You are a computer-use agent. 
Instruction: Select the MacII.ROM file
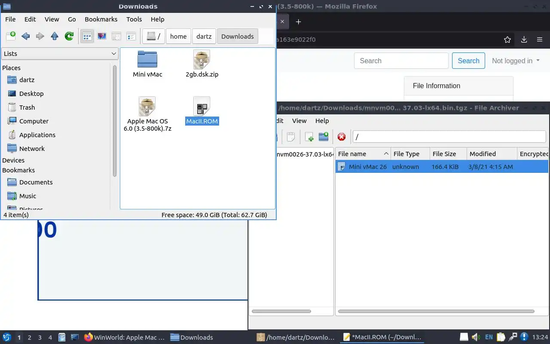coord(202,111)
